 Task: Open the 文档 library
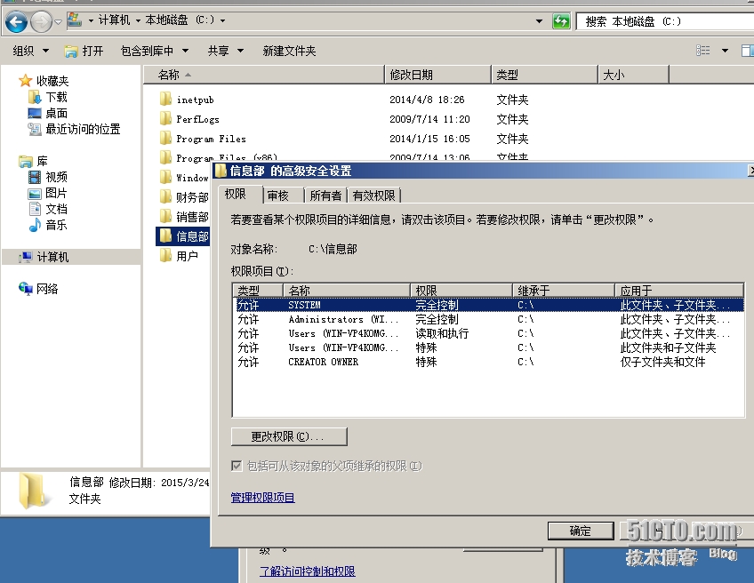coord(56,209)
